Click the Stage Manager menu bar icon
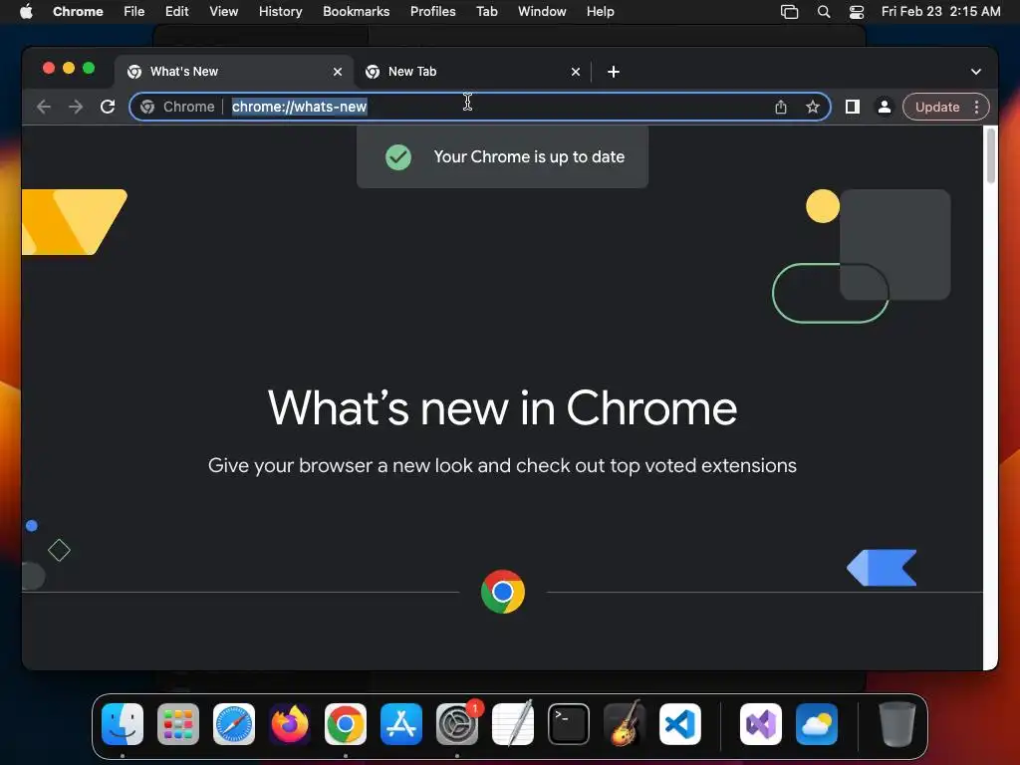The width and height of the screenshot is (1020, 765). [789, 12]
